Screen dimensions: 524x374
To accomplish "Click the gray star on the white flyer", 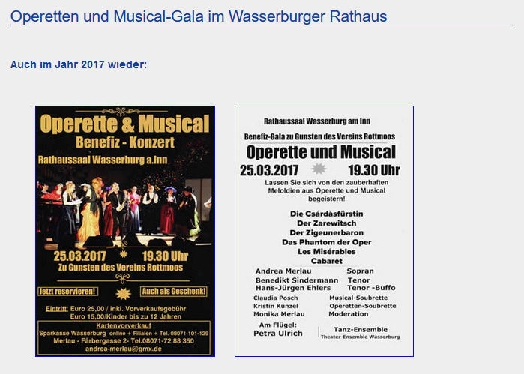I will (x=319, y=169).
